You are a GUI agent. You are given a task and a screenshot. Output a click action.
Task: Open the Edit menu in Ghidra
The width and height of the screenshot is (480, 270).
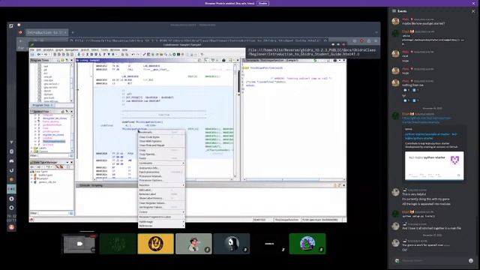[38, 49]
